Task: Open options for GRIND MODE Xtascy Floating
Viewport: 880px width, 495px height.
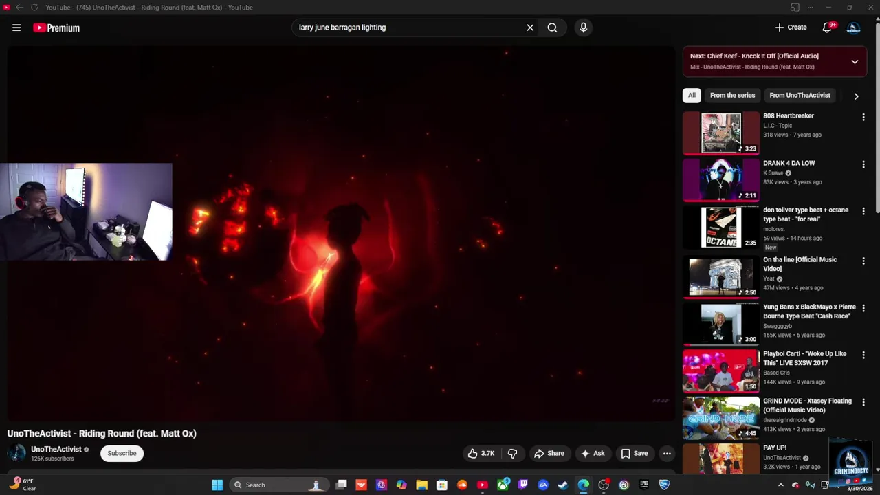Action: 863,403
